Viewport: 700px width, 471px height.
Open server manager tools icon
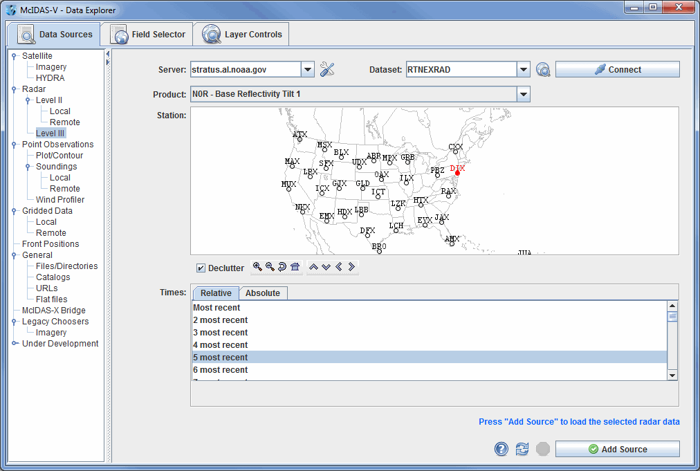tap(328, 69)
